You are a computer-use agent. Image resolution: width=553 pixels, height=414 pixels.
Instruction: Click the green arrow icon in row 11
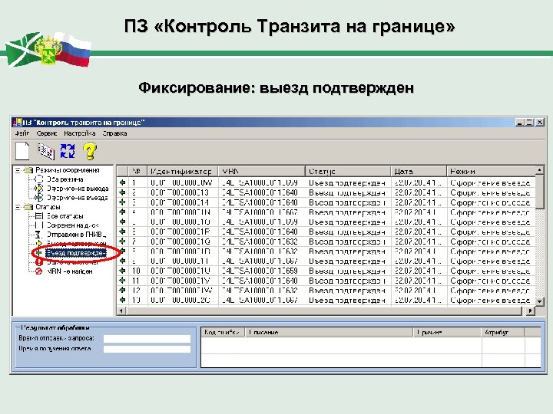click(122, 281)
